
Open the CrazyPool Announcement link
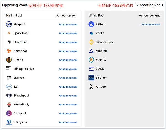pyautogui.click(x=68, y=122)
